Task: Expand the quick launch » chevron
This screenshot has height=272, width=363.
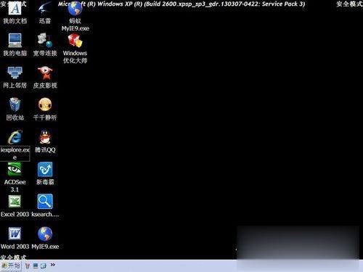Action: 52,265
